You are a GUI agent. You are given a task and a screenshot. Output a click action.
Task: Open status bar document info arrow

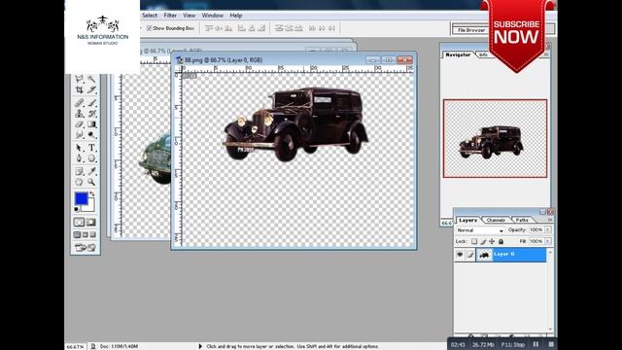200,346
